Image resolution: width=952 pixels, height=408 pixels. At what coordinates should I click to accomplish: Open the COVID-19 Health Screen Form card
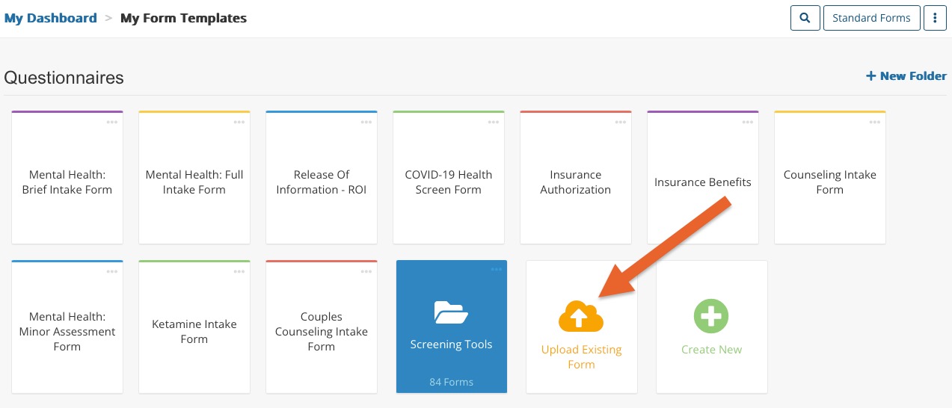(x=449, y=178)
